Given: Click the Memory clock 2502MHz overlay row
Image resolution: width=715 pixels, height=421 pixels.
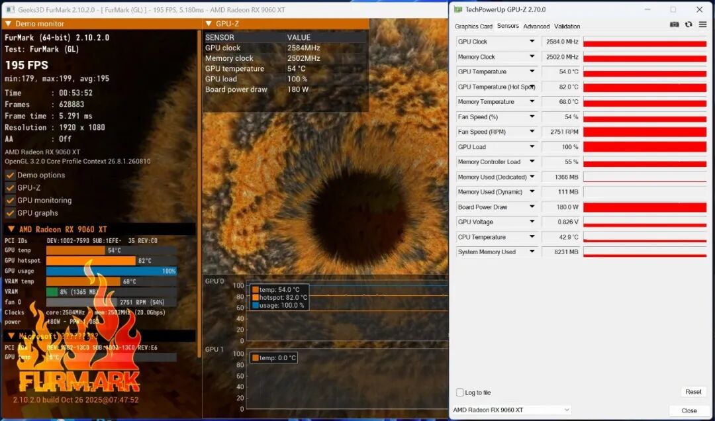Looking at the screenshot, I should point(286,58).
